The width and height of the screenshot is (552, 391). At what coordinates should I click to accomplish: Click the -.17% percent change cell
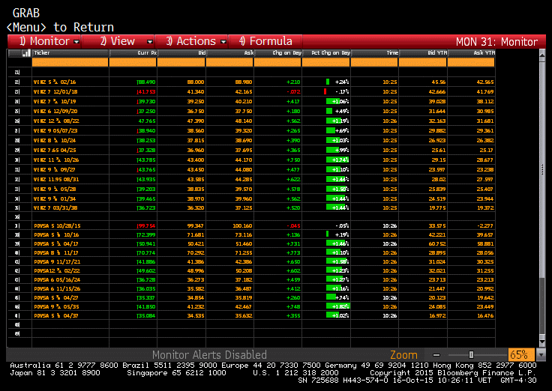(x=336, y=92)
